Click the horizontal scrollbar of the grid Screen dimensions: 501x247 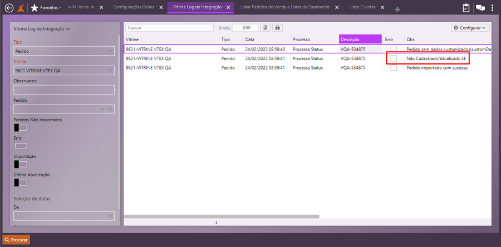click(222, 216)
